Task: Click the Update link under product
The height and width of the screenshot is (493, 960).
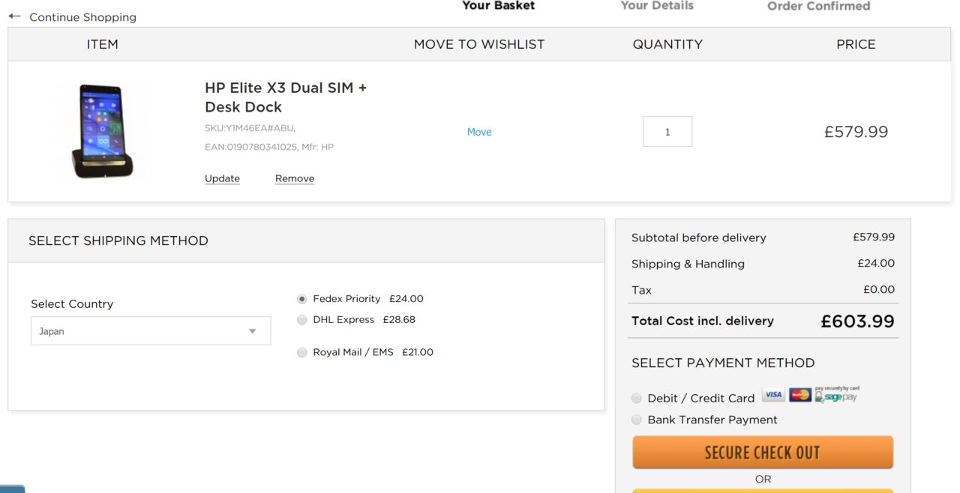Action: (222, 178)
